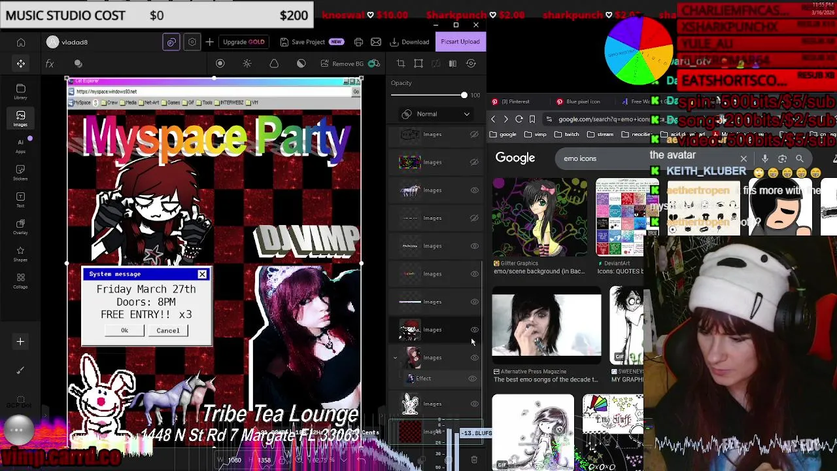Select the bunny layer thumbnail
The width and height of the screenshot is (837, 471).
pyautogui.click(x=410, y=404)
